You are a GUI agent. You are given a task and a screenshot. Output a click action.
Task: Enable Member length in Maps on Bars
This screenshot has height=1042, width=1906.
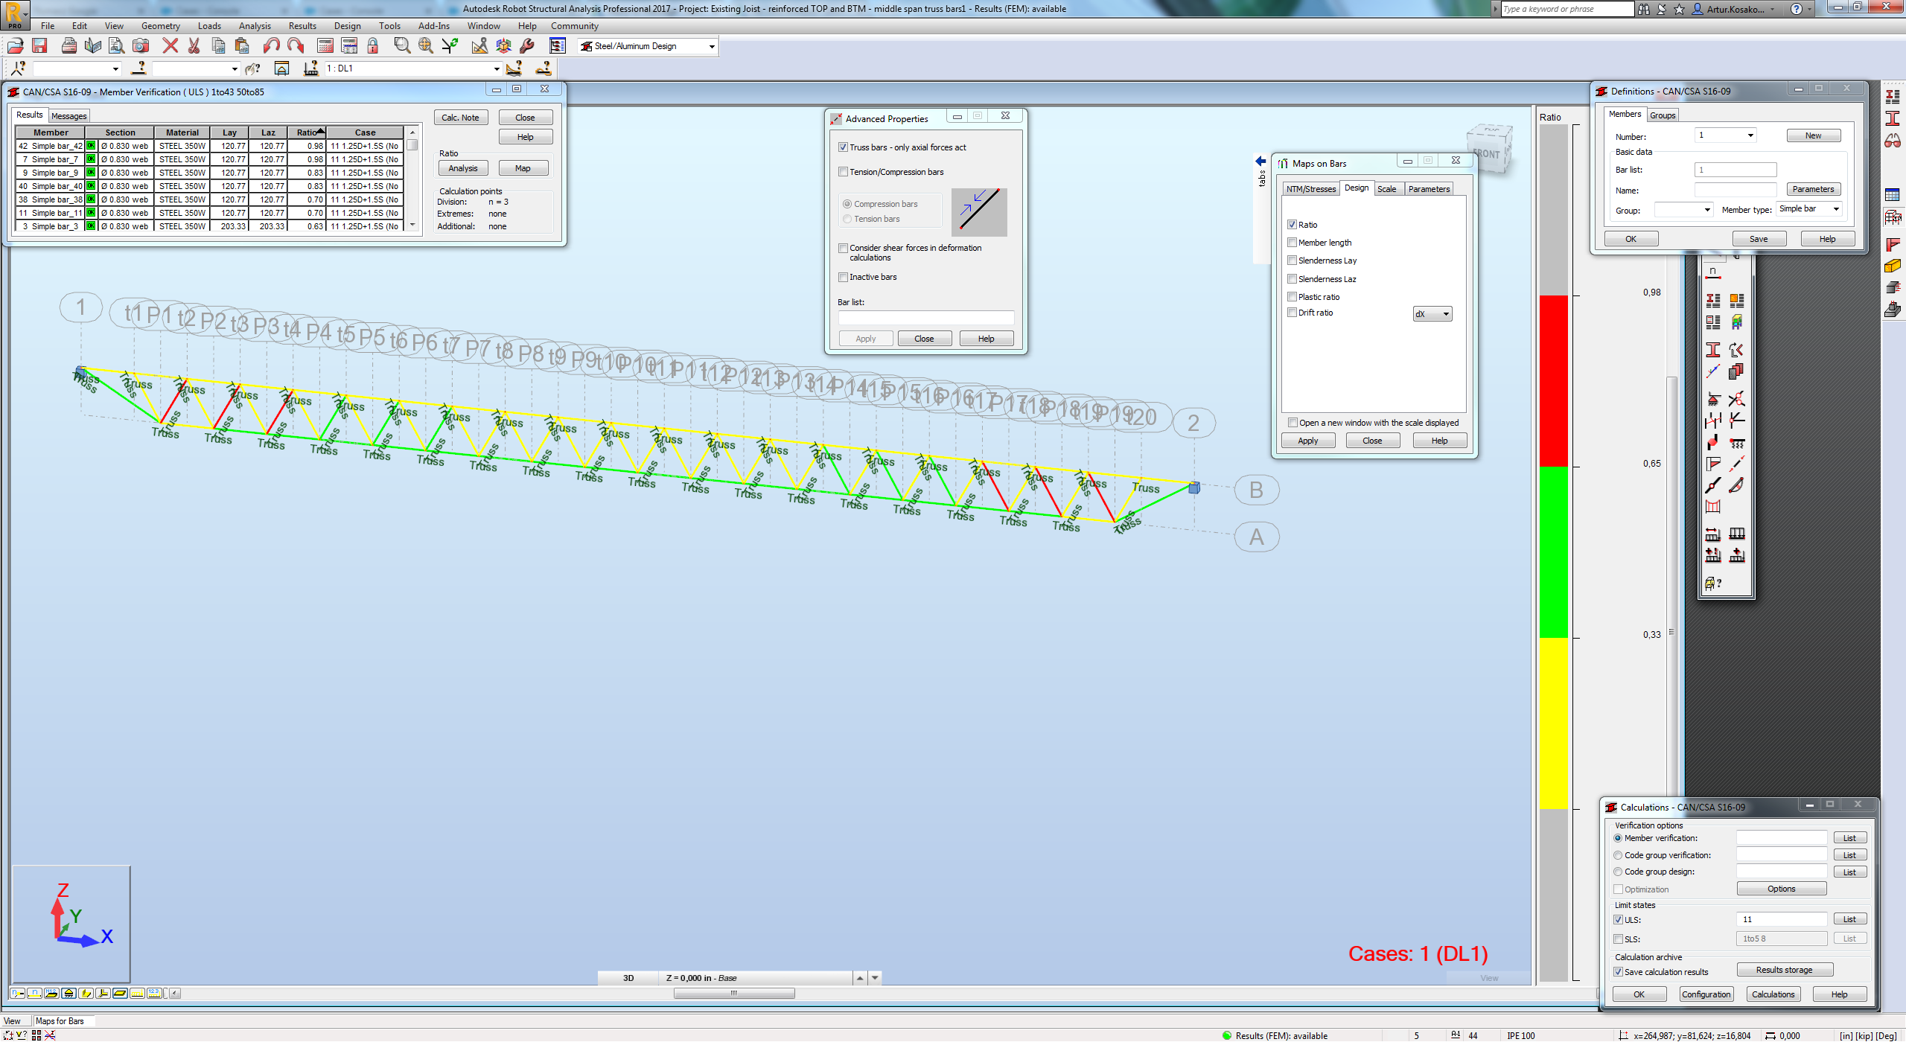pos(1293,243)
